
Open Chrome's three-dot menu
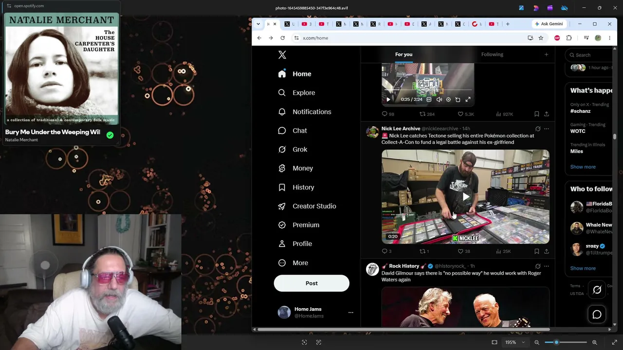[x=609, y=38]
